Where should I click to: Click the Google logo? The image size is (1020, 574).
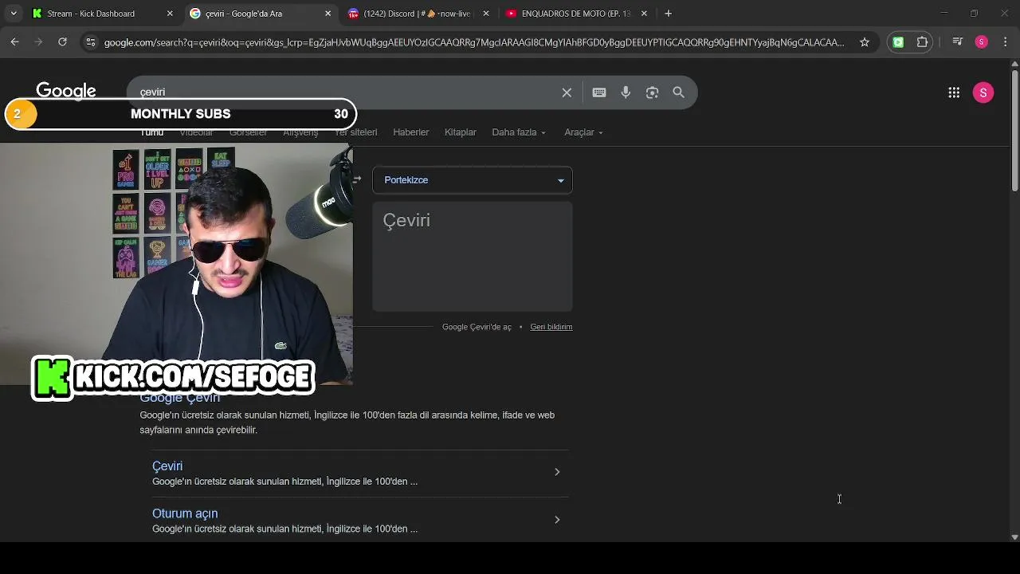(66, 91)
